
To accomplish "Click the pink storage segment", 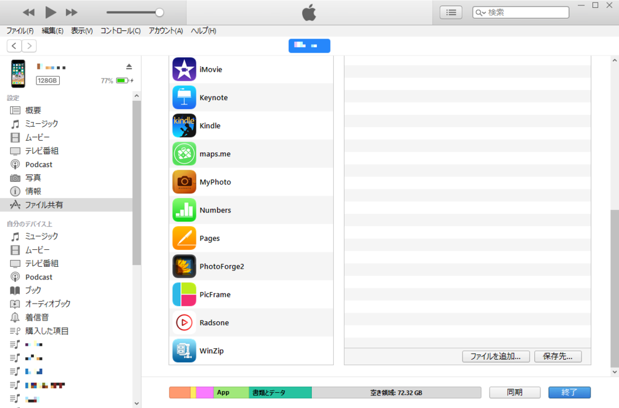I will tap(204, 393).
